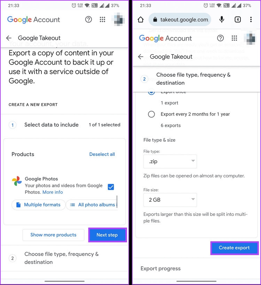
Task: Open the Help icon on Google Account
Action: [88, 20]
